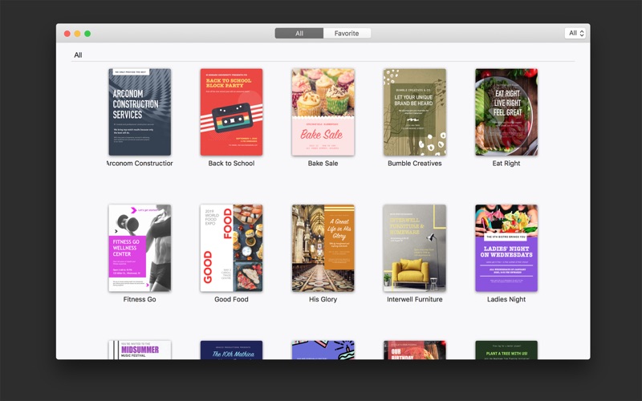Pick the Ladies Night purple template

[506, 248]
